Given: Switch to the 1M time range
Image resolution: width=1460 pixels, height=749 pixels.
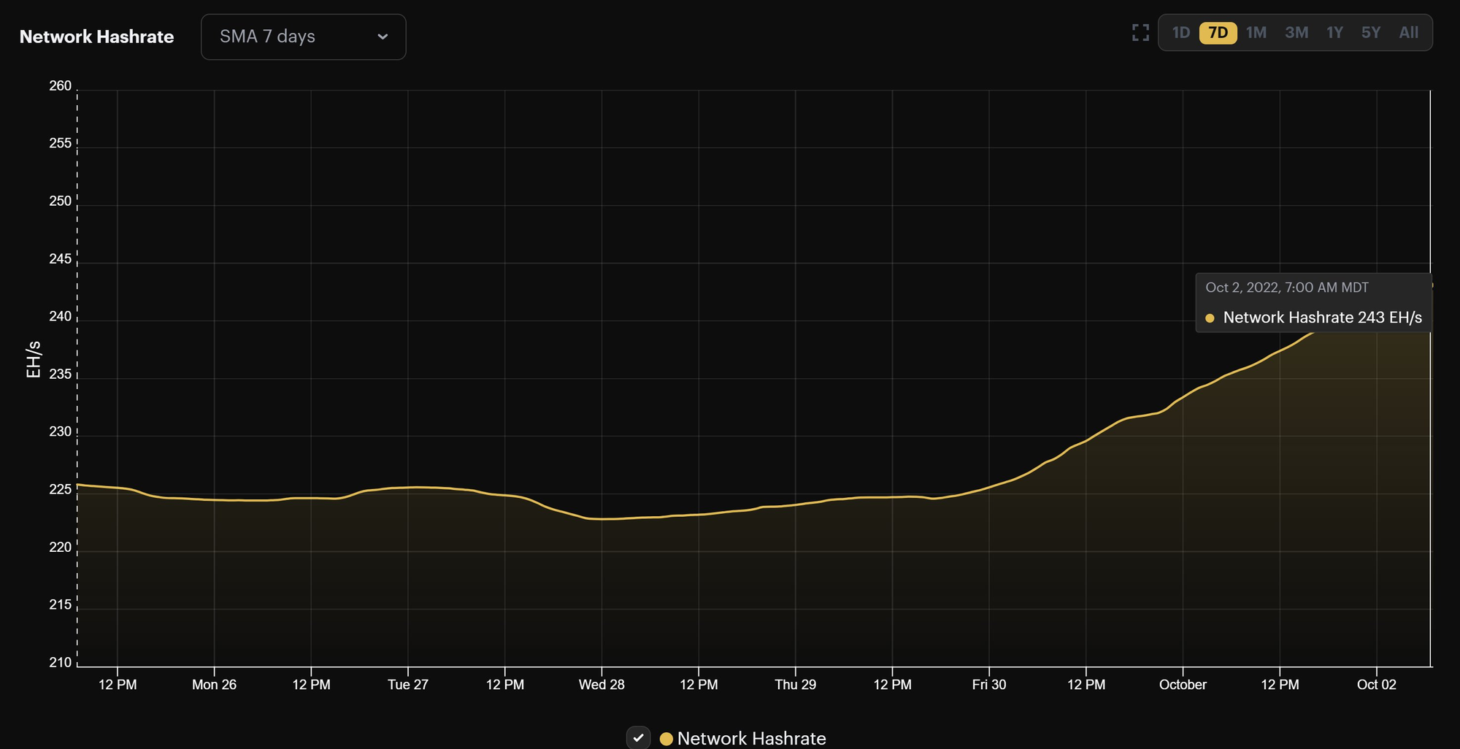Looking at the screenshot, I should pyautogui.click(x=1257, y=32).
